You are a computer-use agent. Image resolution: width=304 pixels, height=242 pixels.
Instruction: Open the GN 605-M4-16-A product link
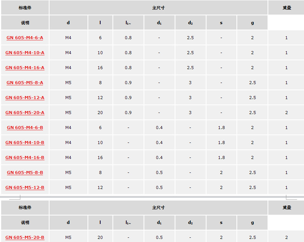(x=25, y=68)
